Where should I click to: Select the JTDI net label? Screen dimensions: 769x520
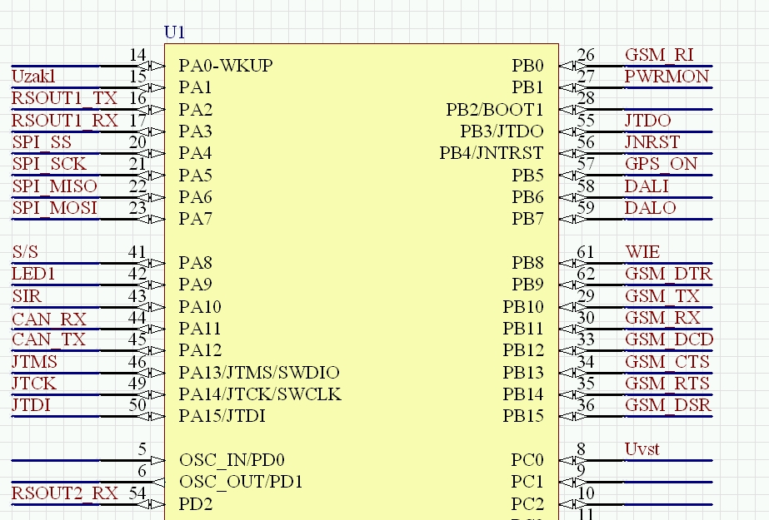pos(31,405)
